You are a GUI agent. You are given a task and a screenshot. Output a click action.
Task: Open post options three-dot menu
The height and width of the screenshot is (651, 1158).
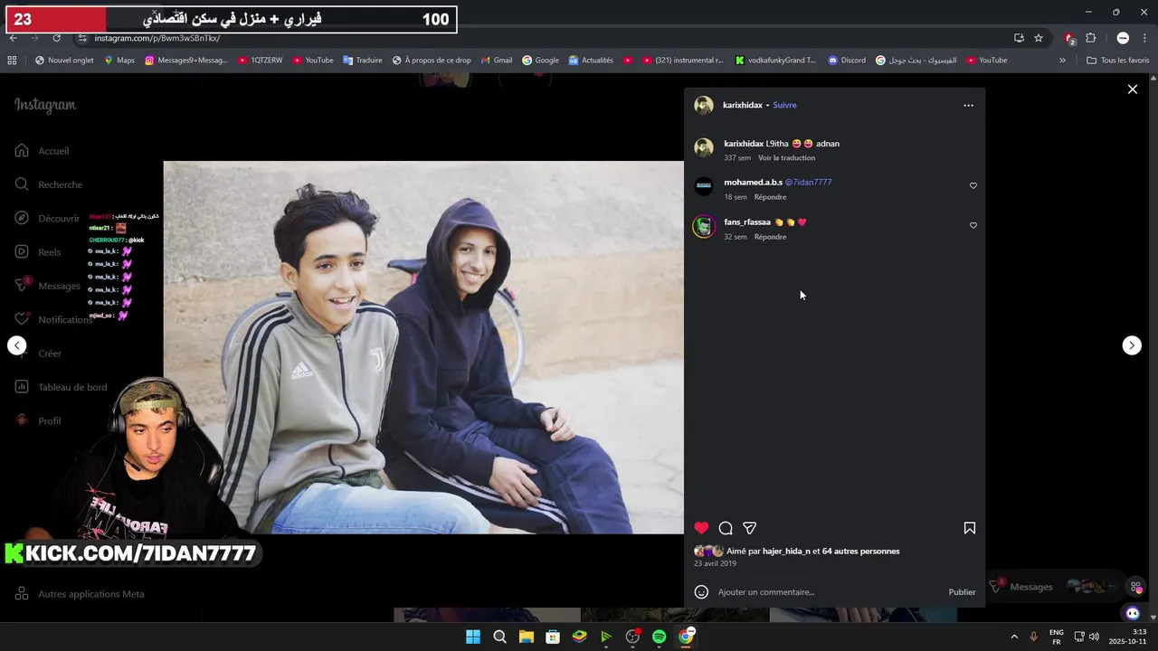click(968, 105)
